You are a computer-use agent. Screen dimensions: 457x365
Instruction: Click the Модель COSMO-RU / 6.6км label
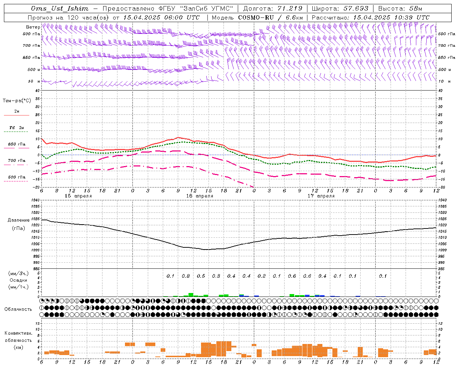(x=257, y=17)
